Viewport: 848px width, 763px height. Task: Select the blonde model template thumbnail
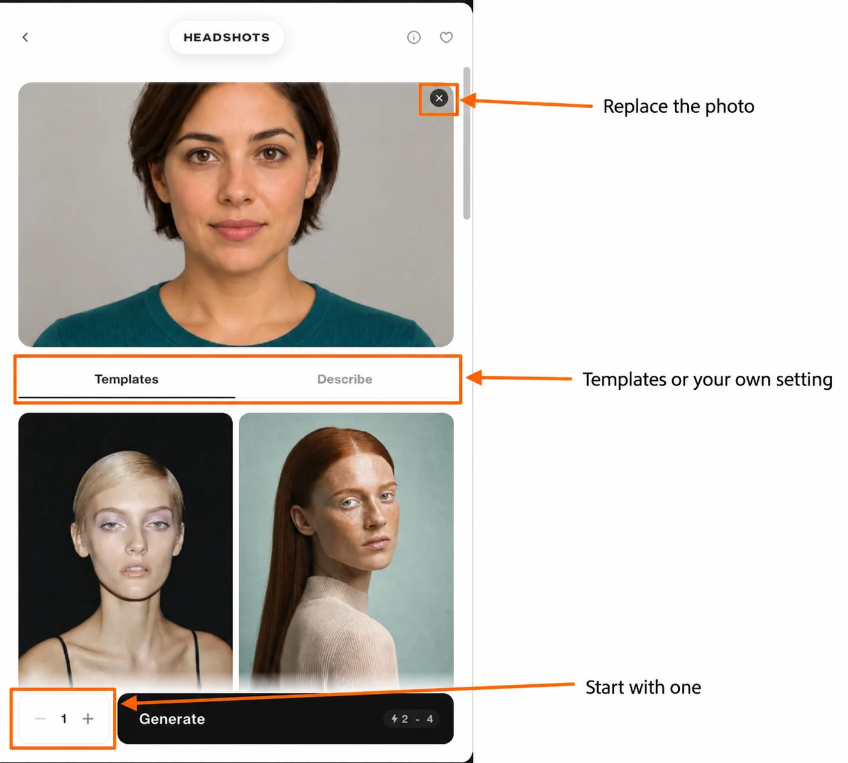(x=126, y=551)
